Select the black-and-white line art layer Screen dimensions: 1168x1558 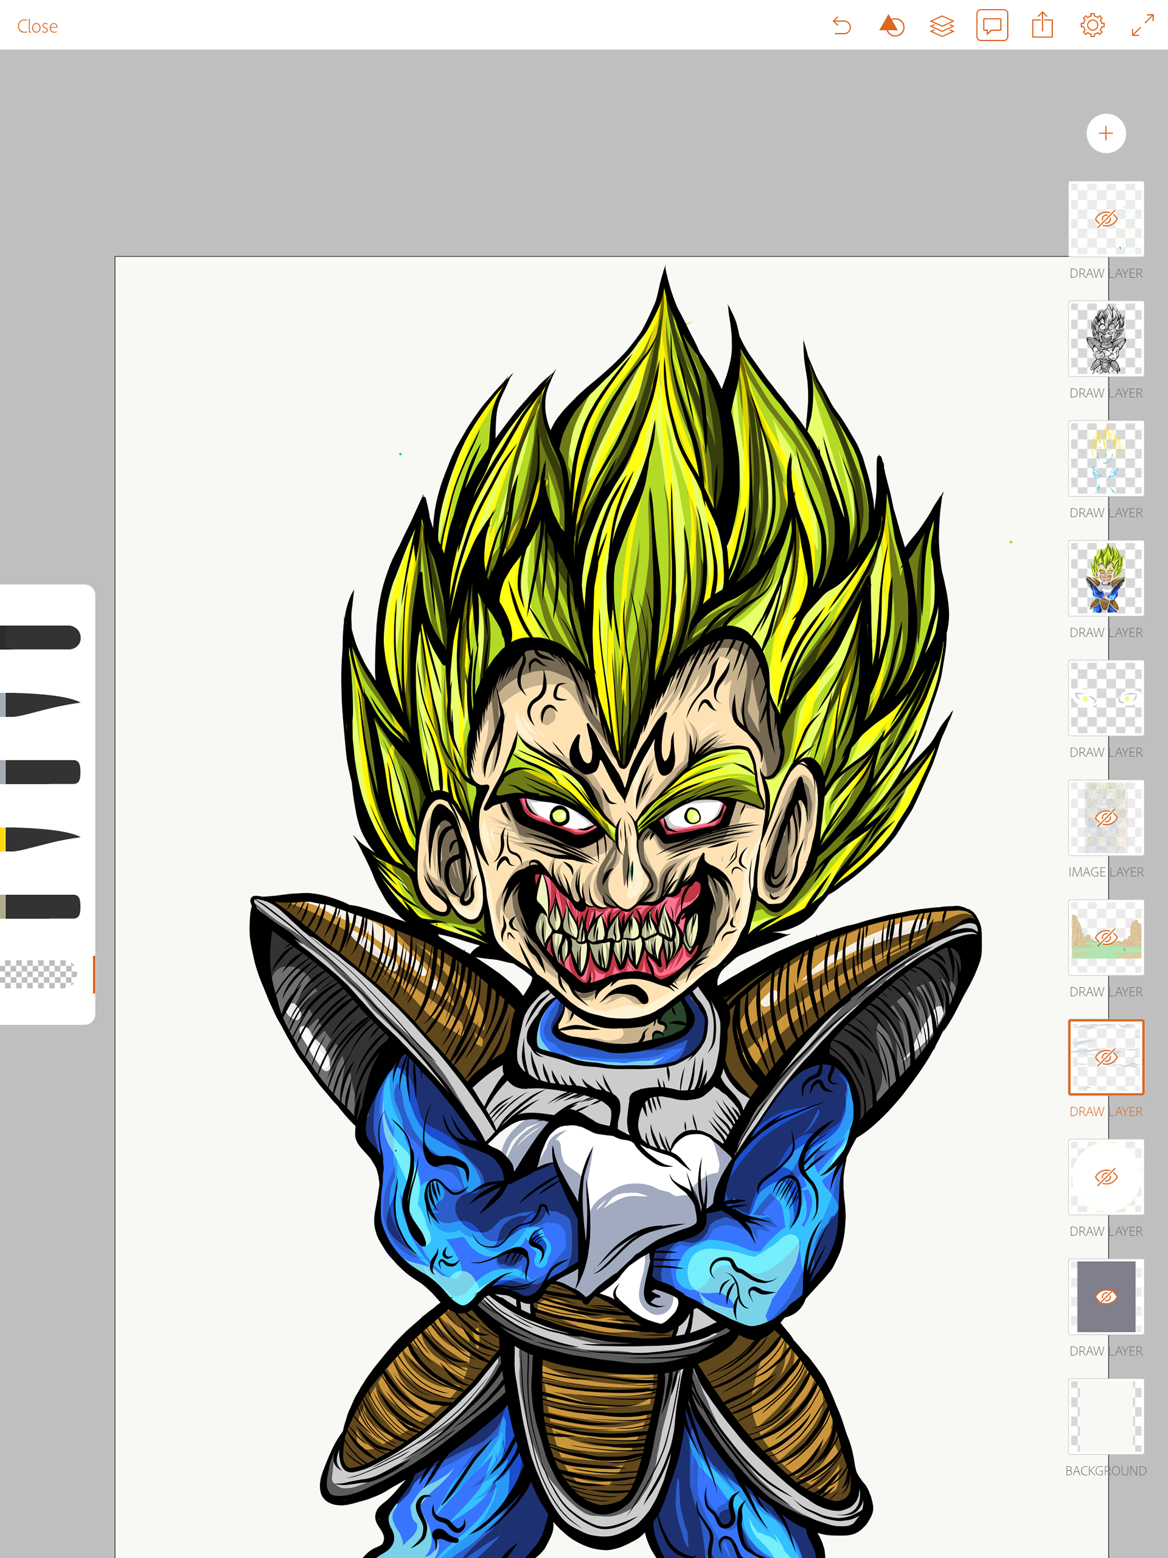coord(1105,339)
